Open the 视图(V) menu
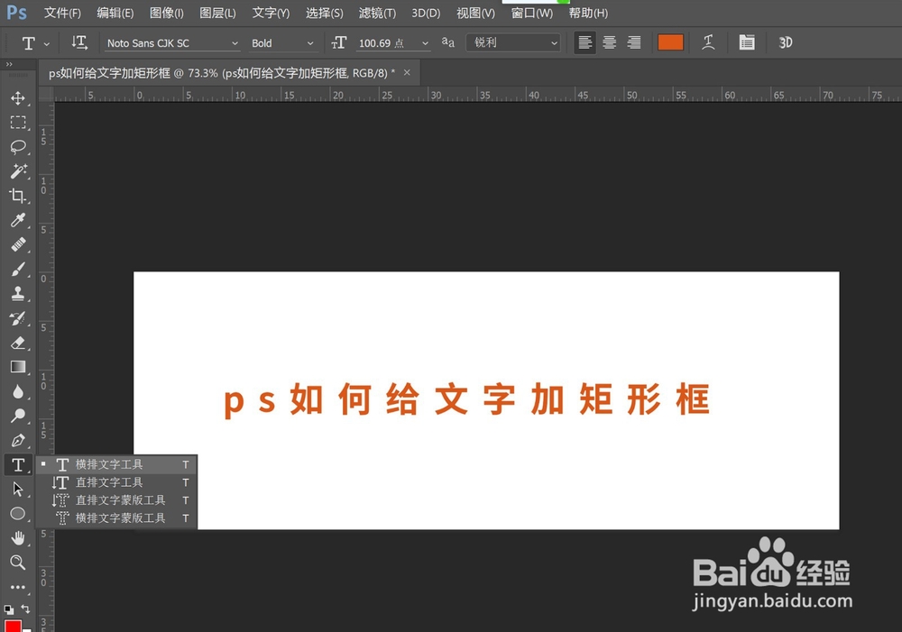 475,13
